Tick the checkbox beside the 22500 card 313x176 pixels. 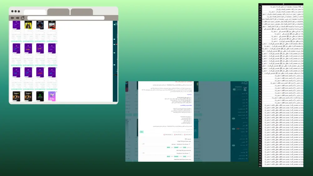pyautogui.click(x=33, y=92)
